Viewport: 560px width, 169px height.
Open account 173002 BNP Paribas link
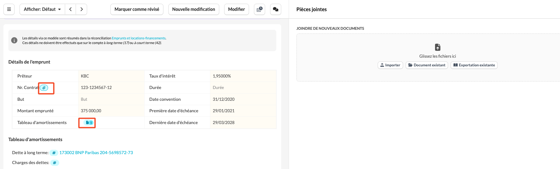point(96,153)
